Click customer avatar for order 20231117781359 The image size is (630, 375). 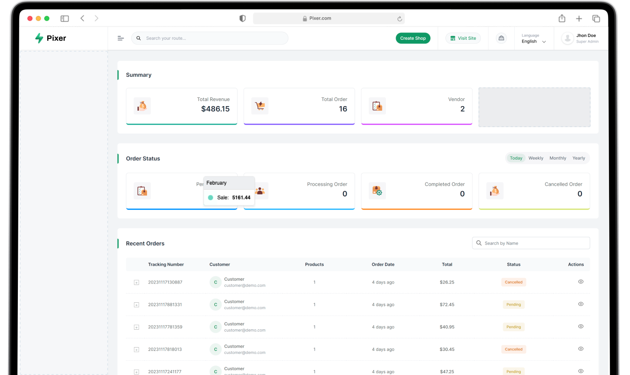tap(216, 327)
